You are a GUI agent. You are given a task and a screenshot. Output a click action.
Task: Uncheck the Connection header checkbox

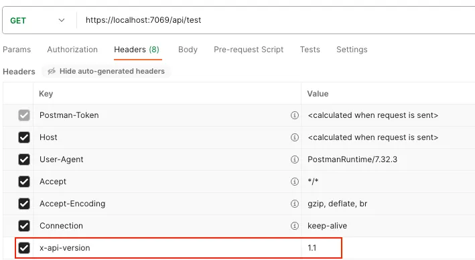pyautogui.click(x=24, y=226)
